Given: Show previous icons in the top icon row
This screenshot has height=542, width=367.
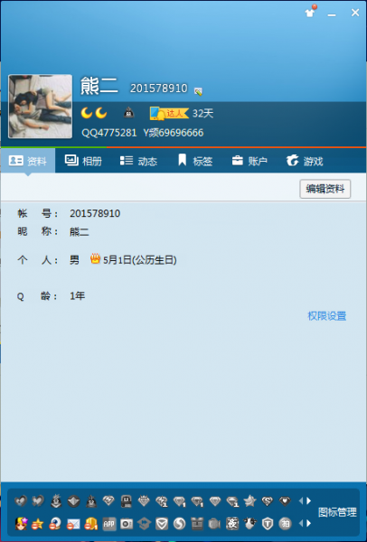Looking at the screenshot, I should [x=301, y=500].
